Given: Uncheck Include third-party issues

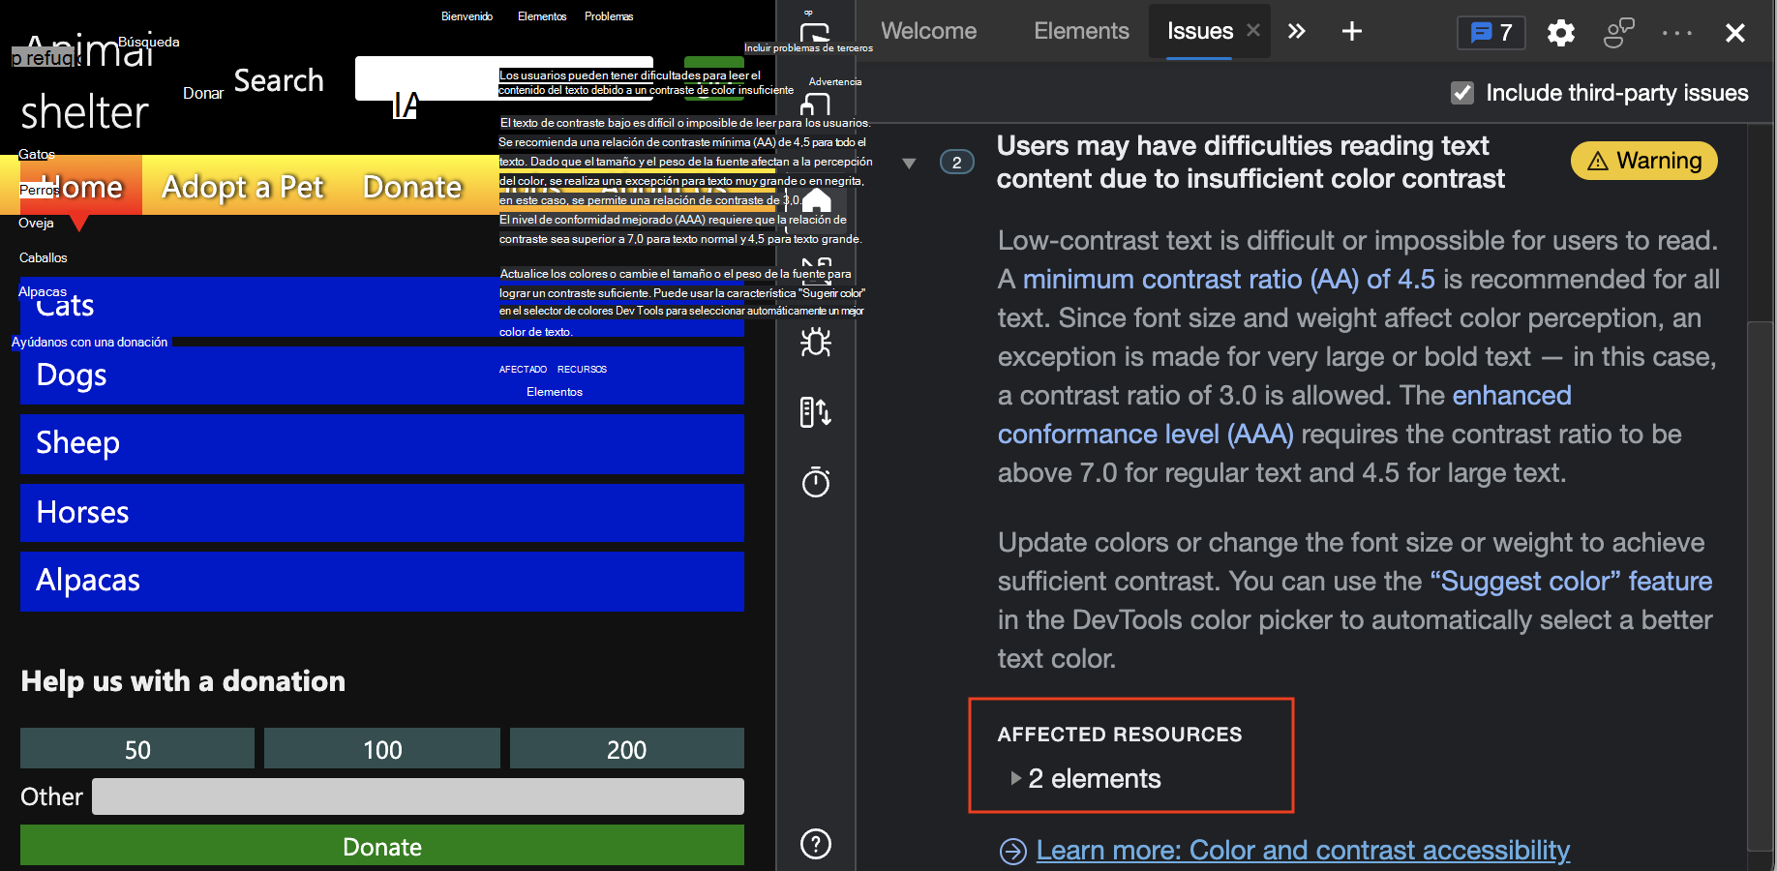Looking at the screenshot, I should click(x=1462, y=93).
